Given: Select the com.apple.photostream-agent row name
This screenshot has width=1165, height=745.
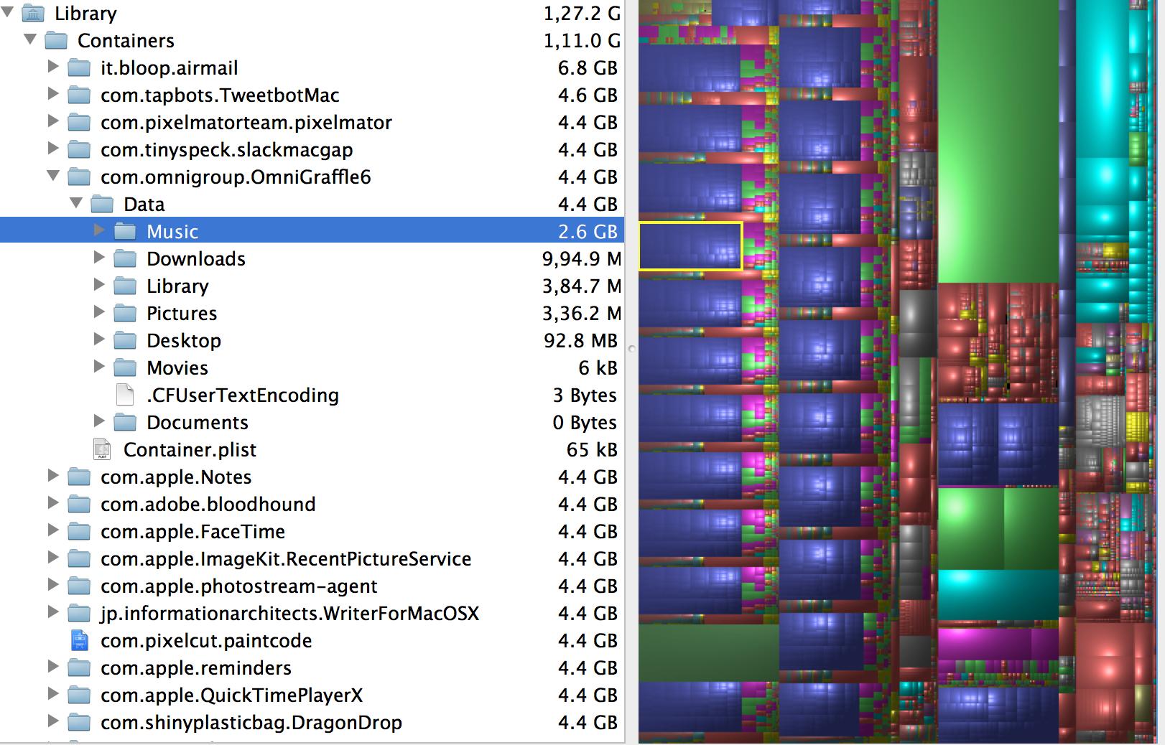Looking at the screenshot, I should [238, 586].
